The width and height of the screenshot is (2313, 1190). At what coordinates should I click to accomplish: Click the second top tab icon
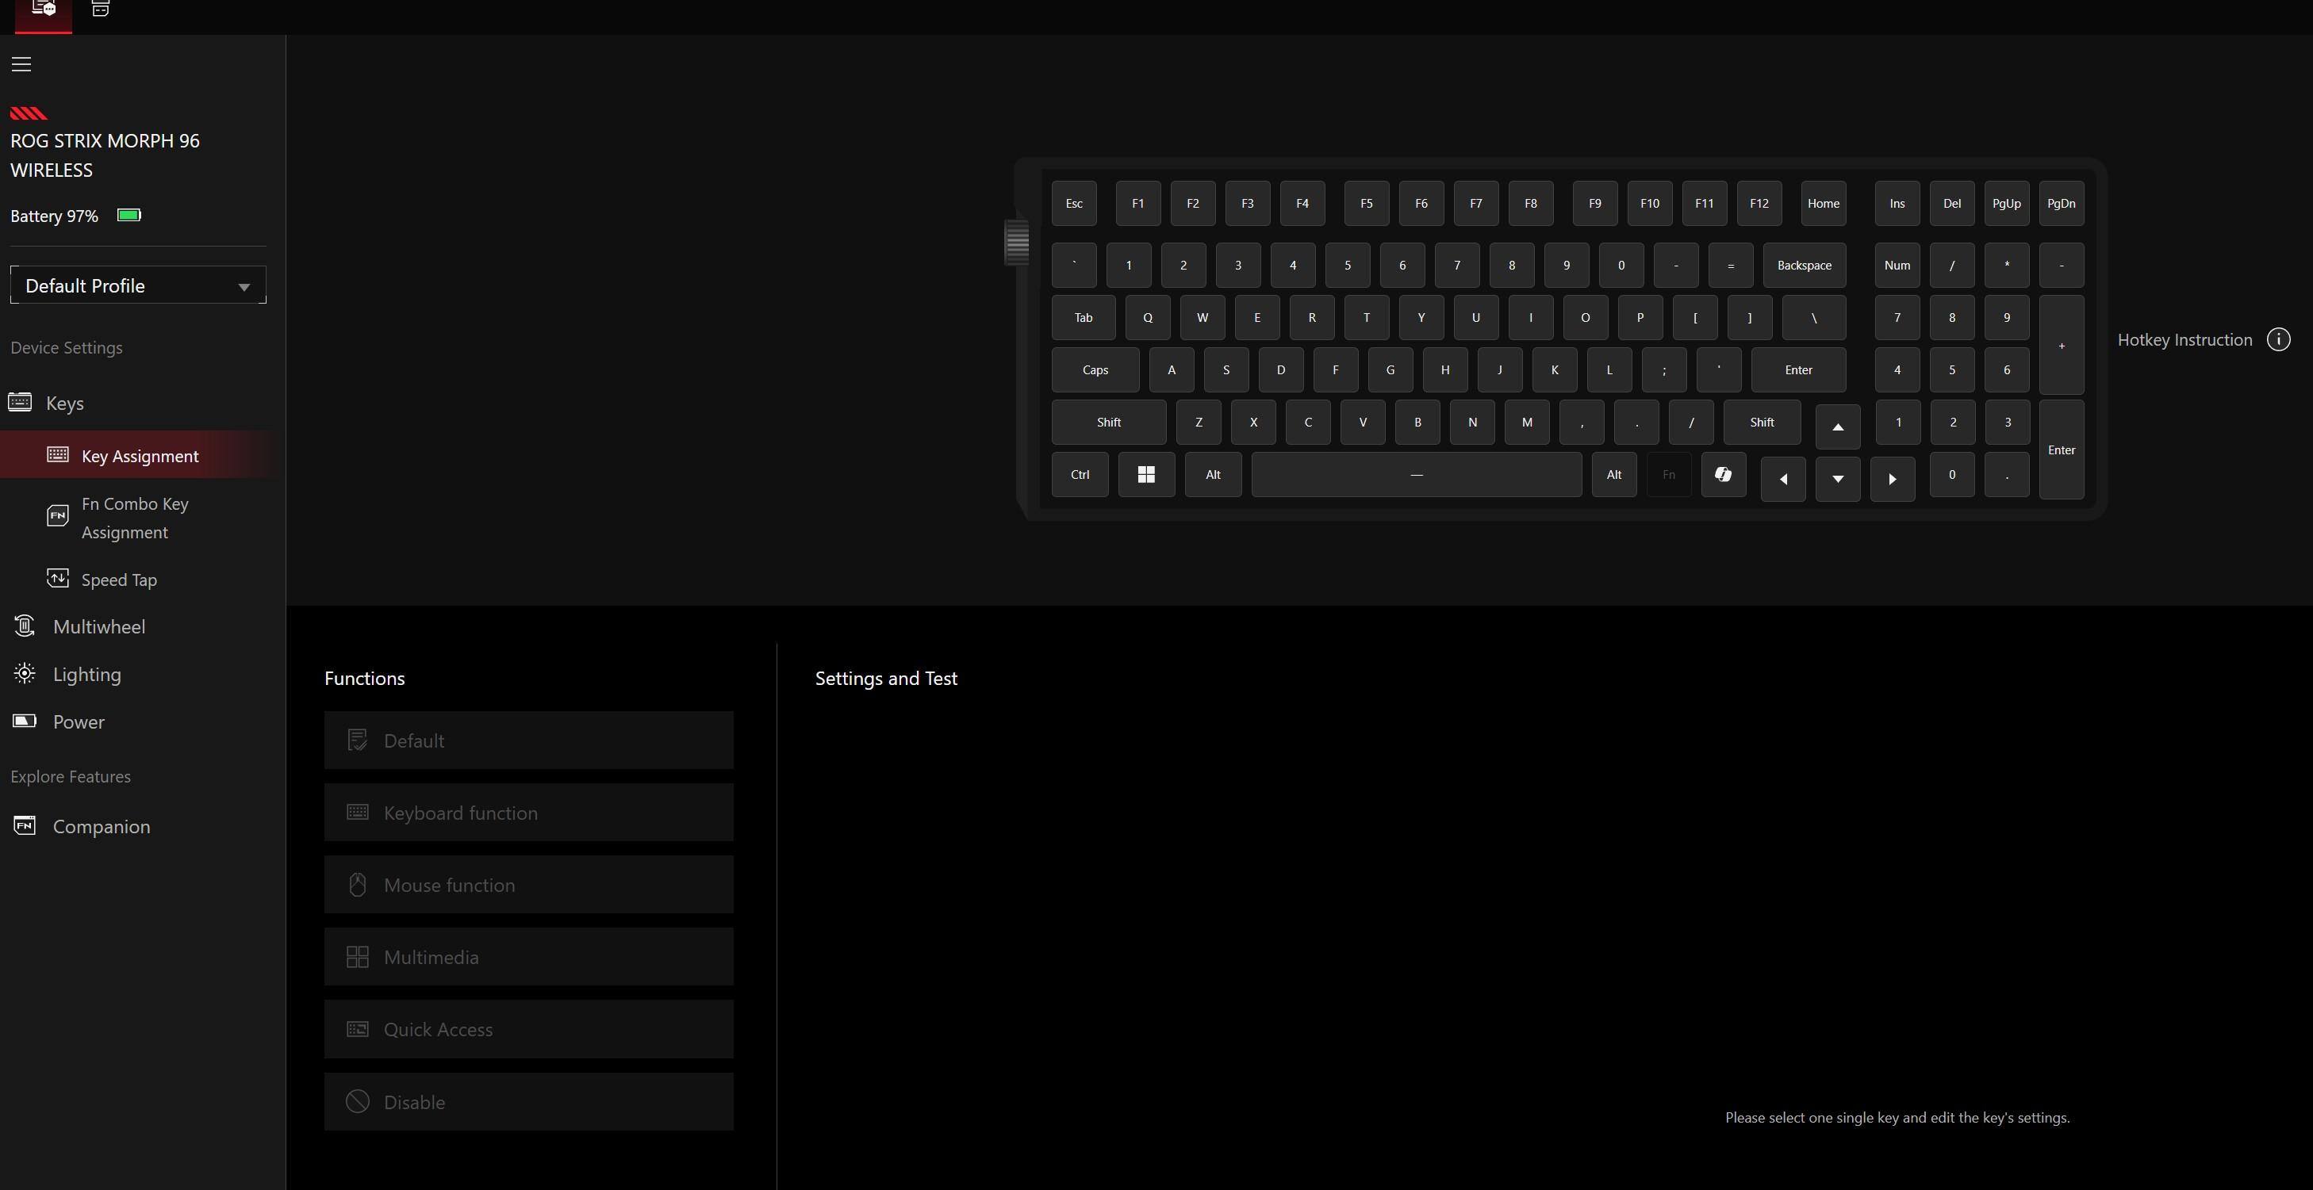click(101, 10)
